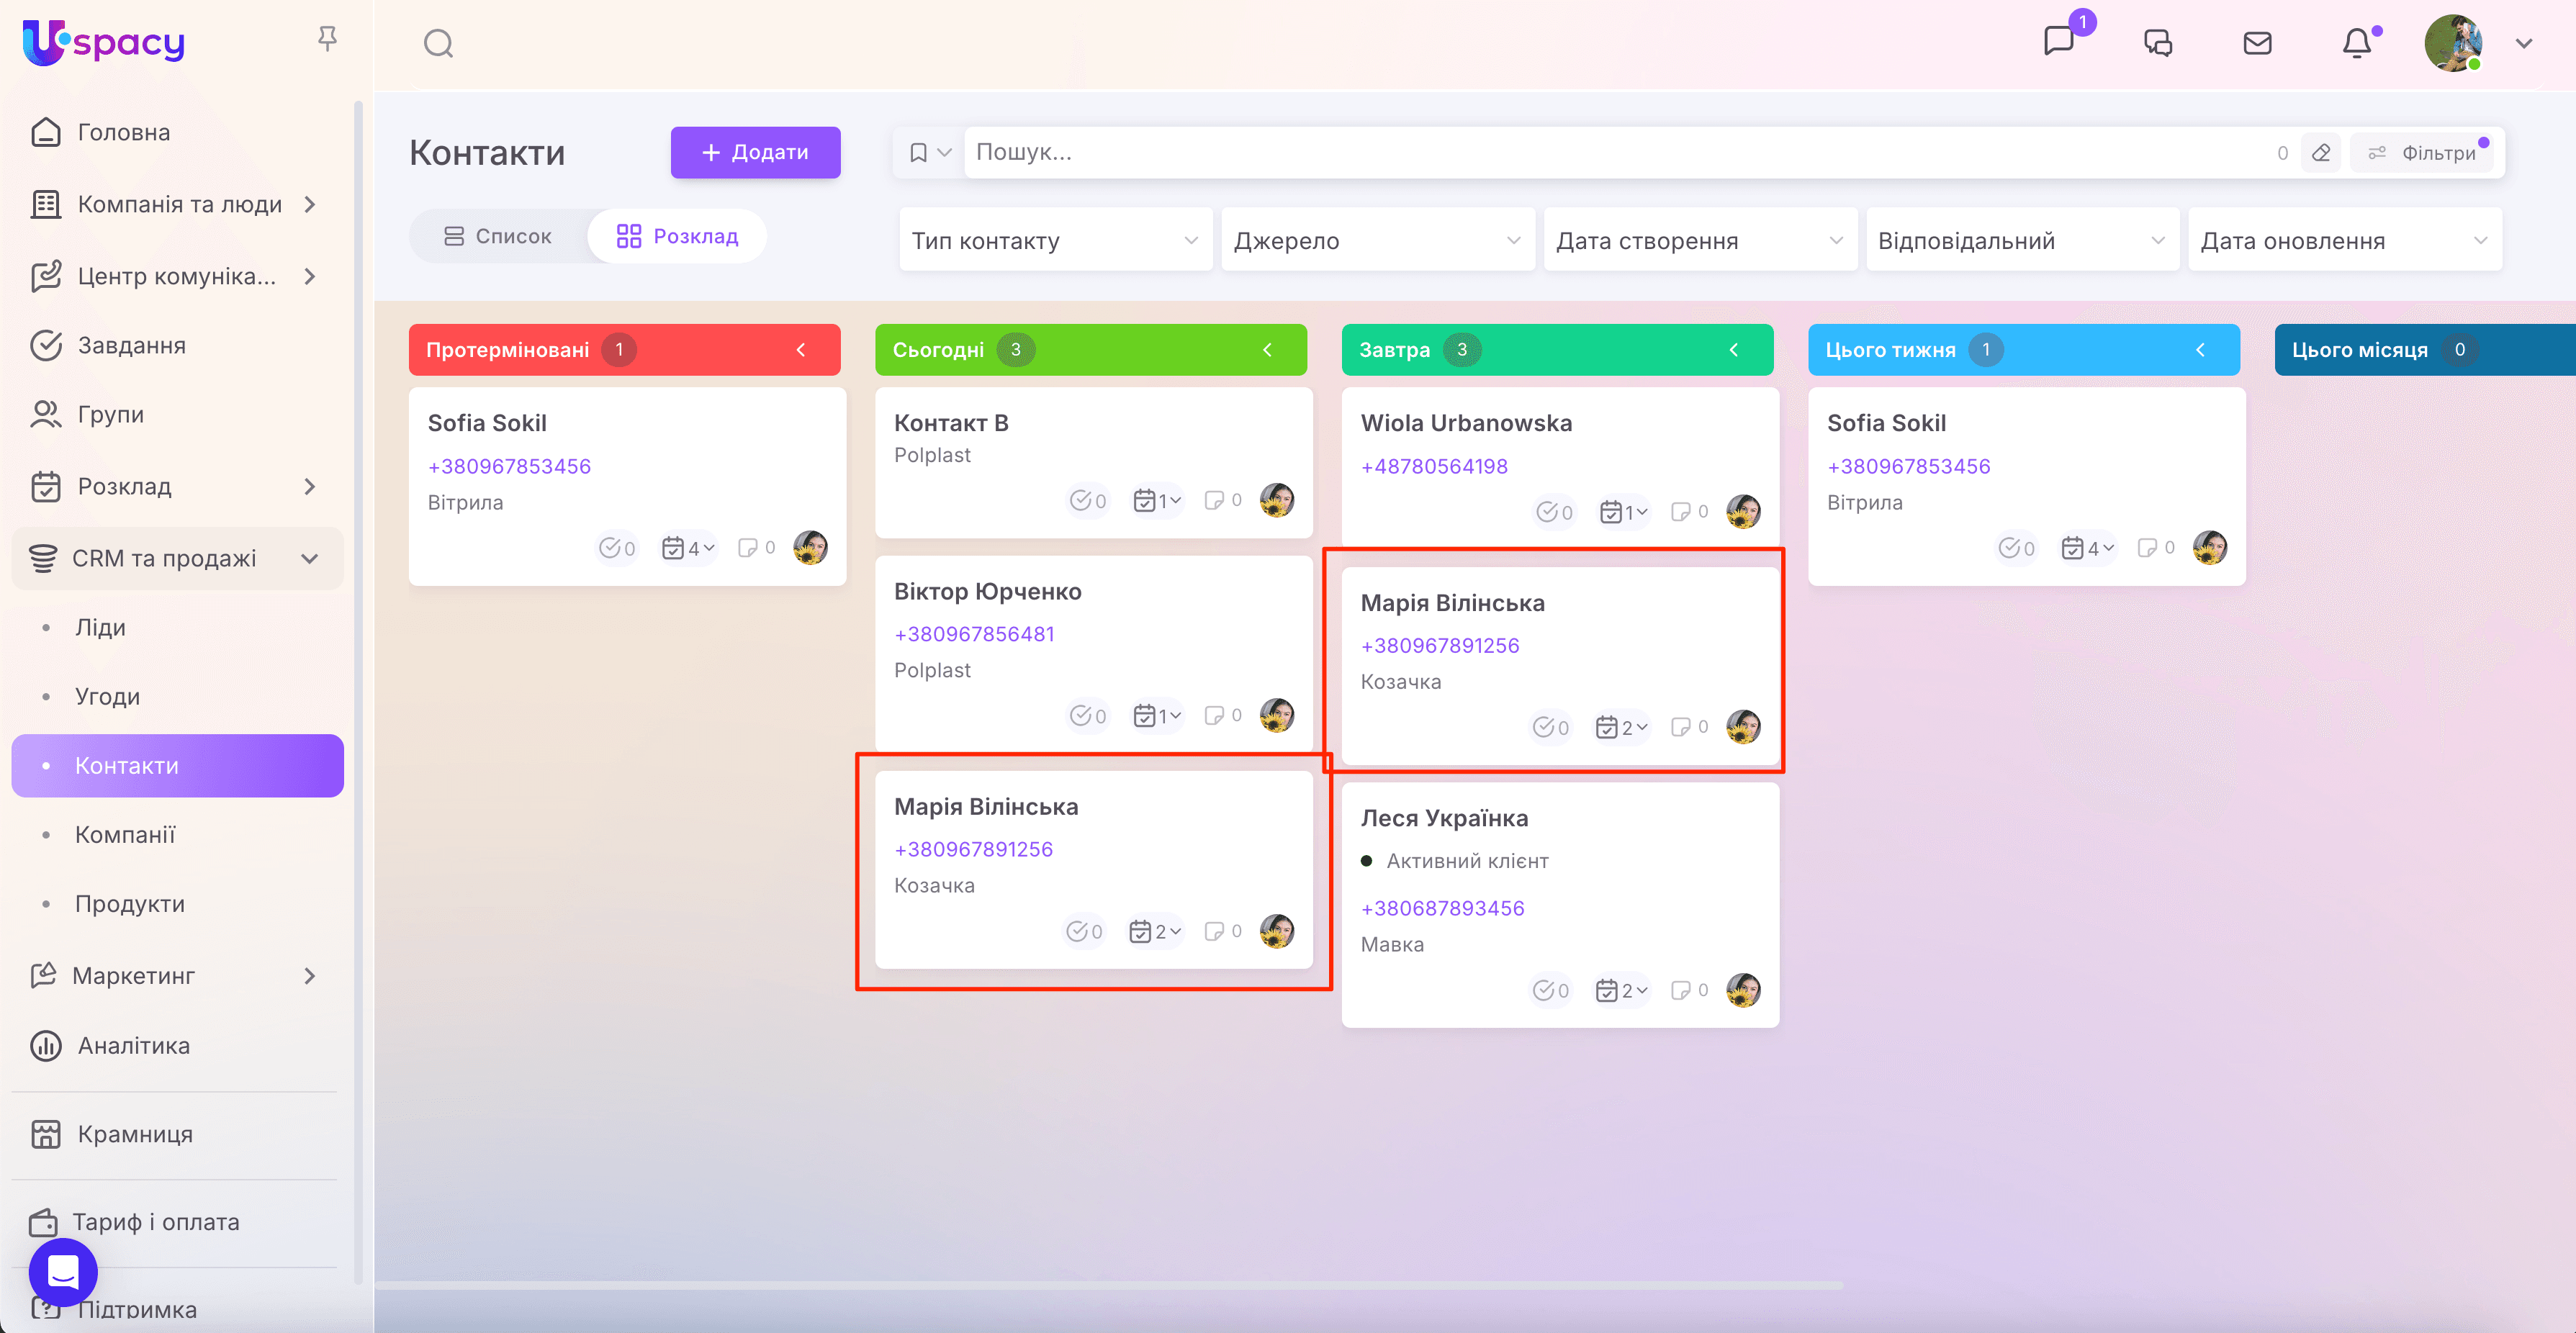Open Контакт В card title
The height and width of the screenshot is (1333, 2576).
click(x=951, y=423)
